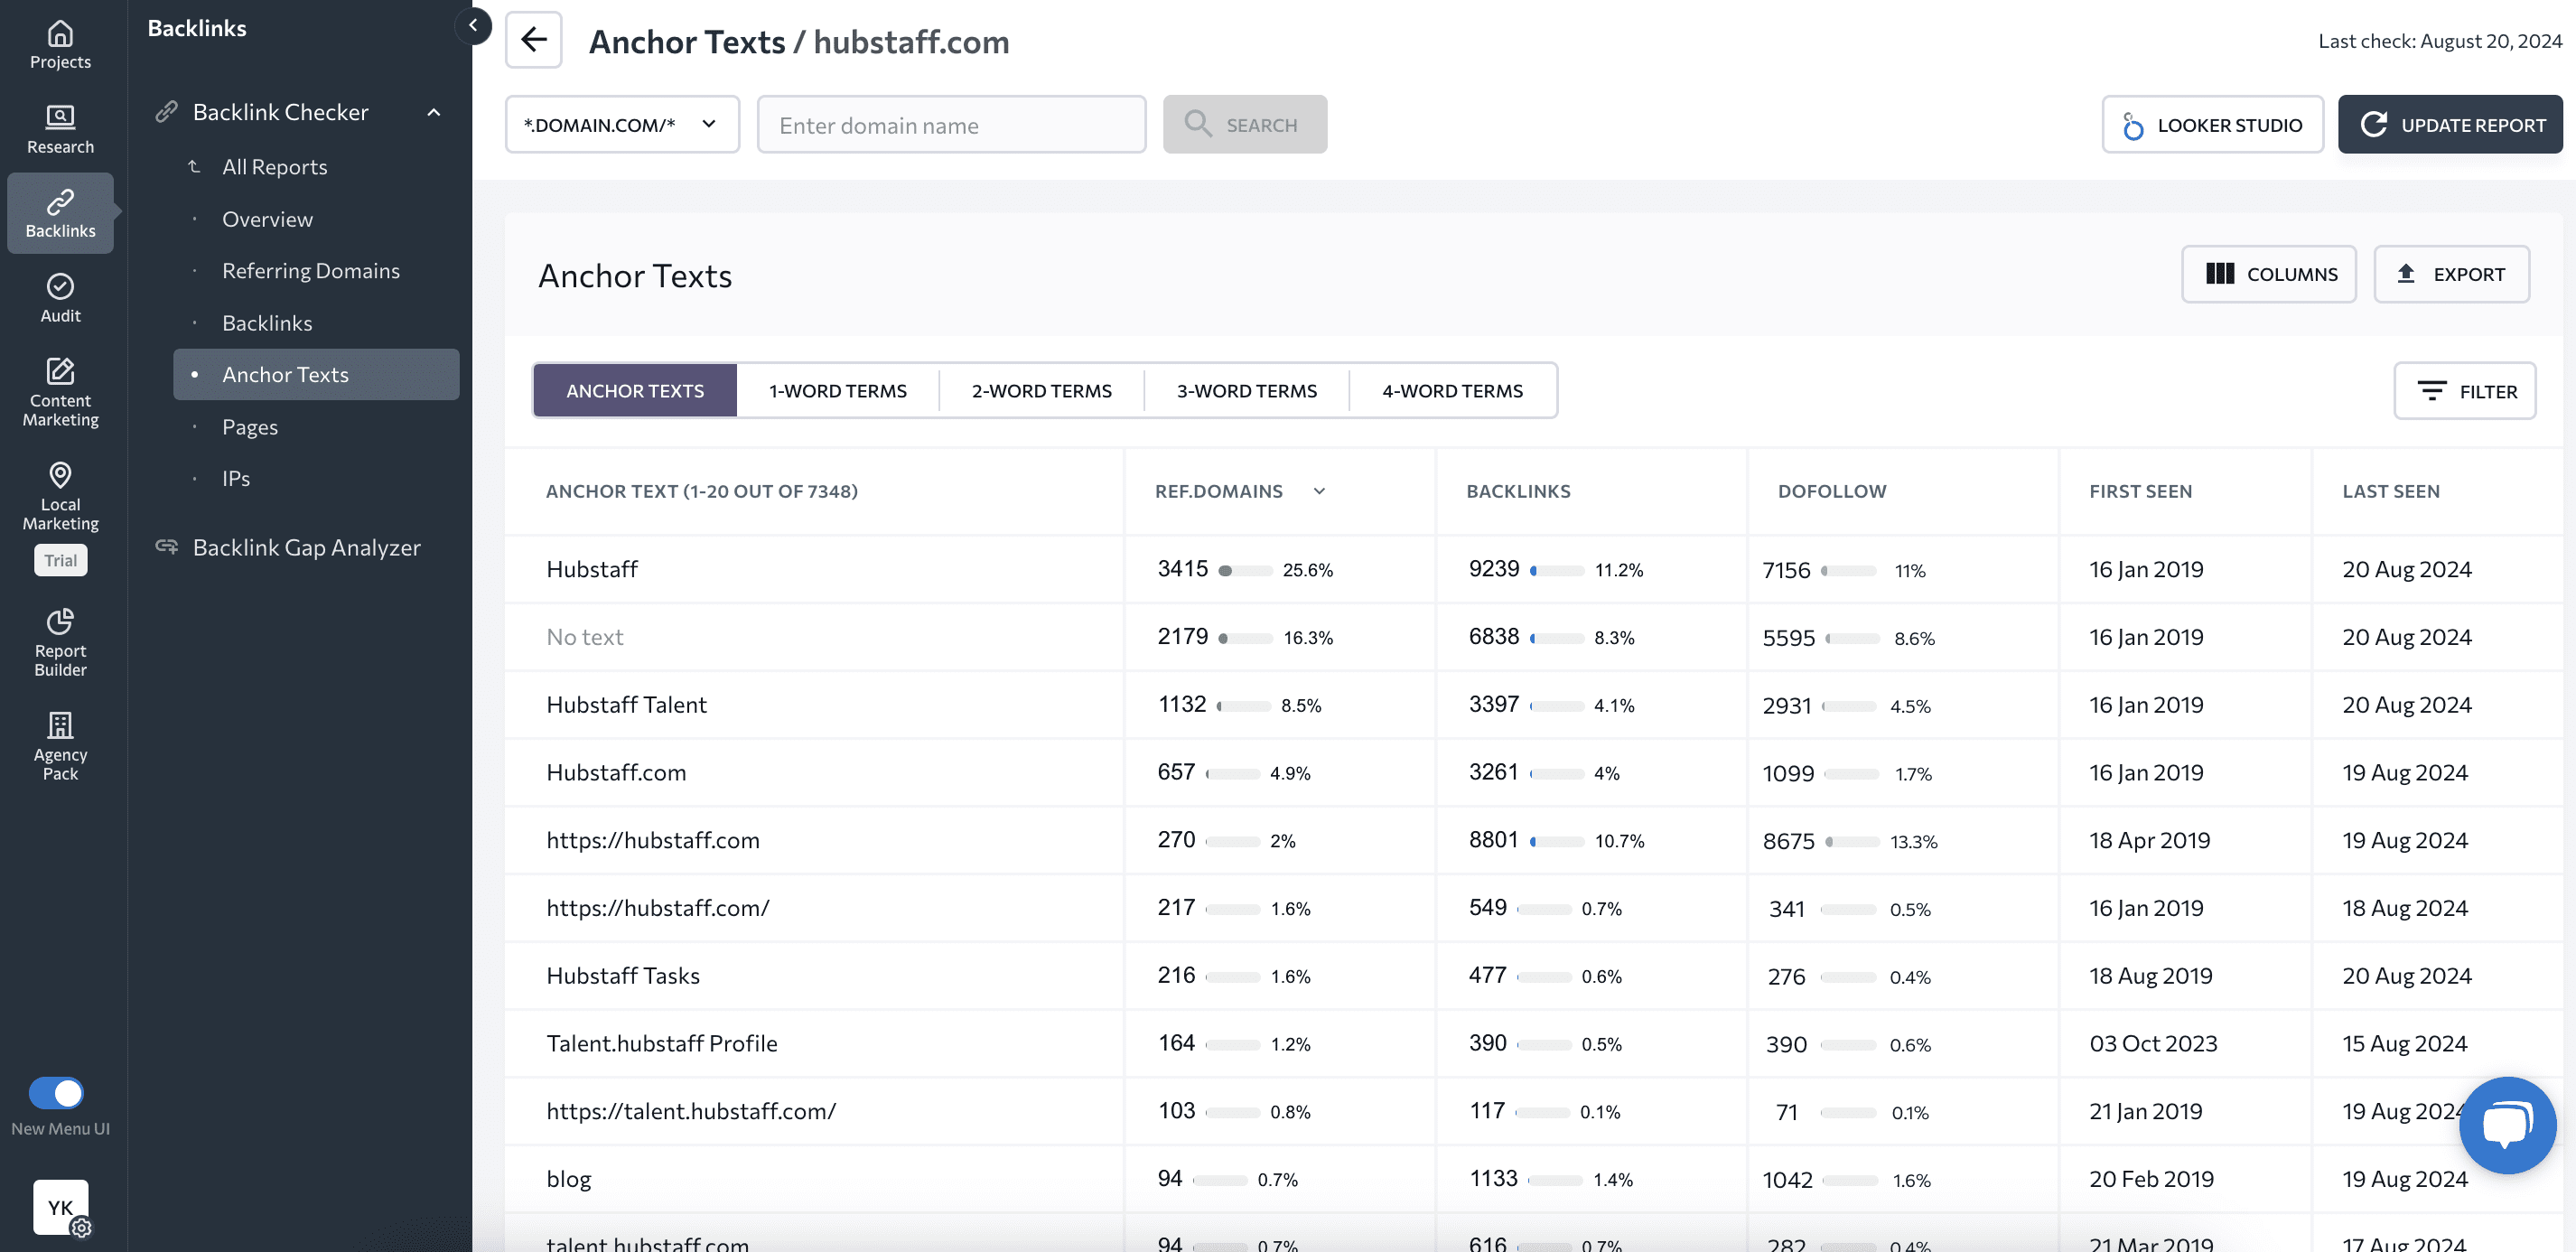Switch to the 1-Word Terms tab
The width and height of the screenshot is (2576, 1252).
838,391
